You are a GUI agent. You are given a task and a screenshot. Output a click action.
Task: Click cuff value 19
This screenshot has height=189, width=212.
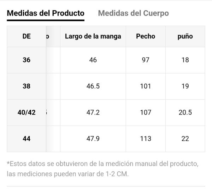click(185, 86)
